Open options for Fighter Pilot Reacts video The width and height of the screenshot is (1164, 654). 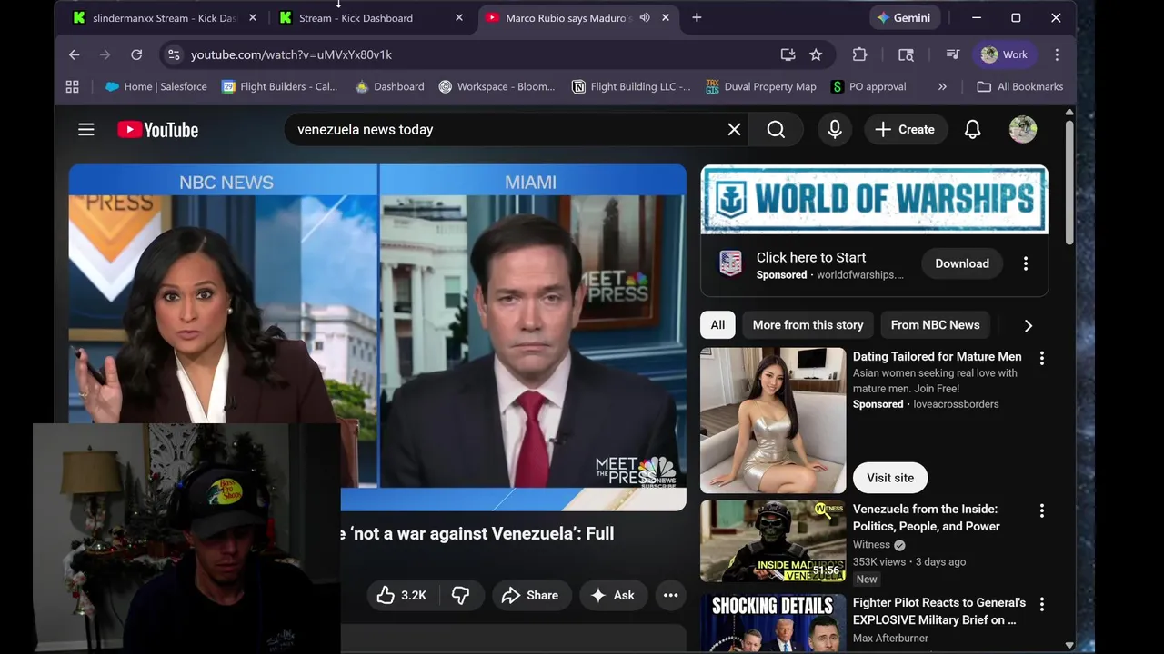click(1042, 604)
